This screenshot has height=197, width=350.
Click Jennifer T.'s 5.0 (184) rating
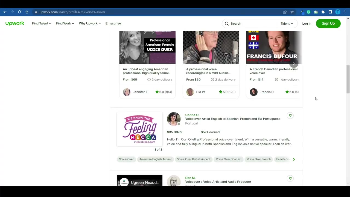click(x=164, y=92)
